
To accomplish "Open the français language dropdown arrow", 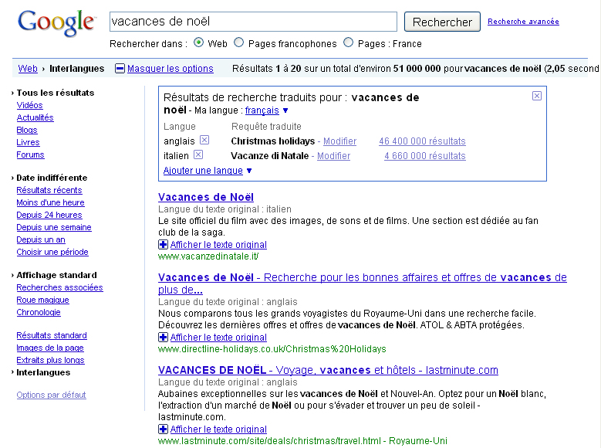I will click(x=285, y=110).
